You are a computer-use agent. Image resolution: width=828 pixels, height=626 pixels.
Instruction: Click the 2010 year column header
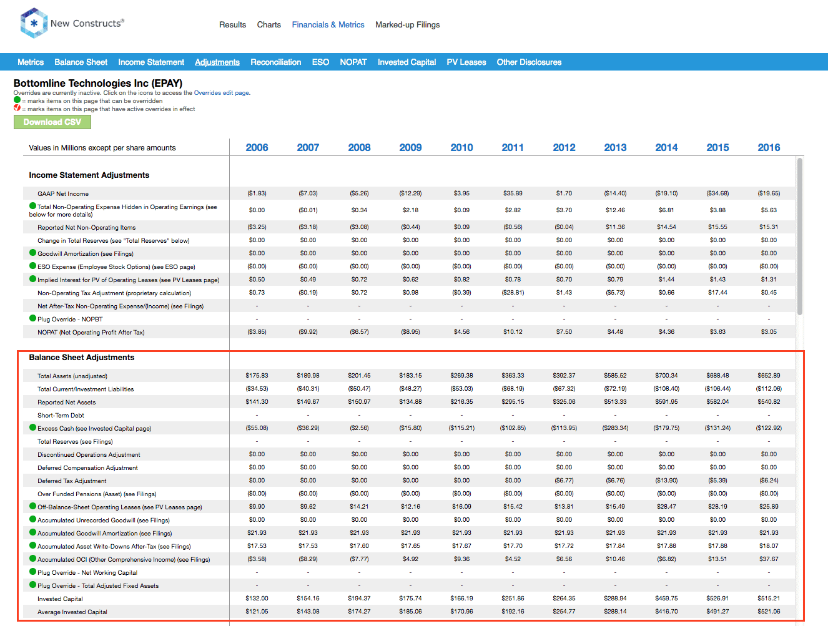click(x=461, y=147)
